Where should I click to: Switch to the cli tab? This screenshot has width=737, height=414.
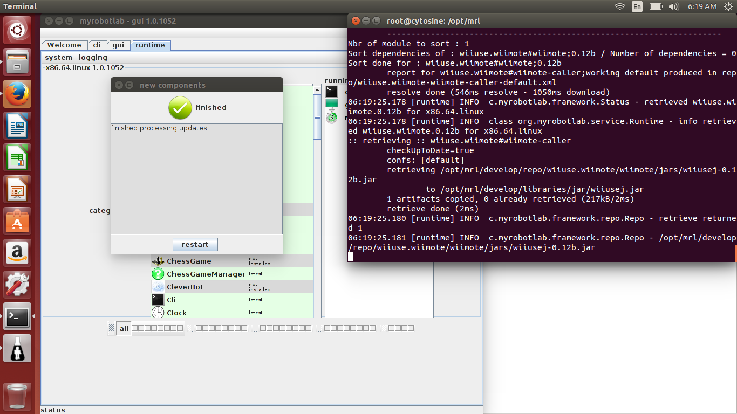pos(97,45)
